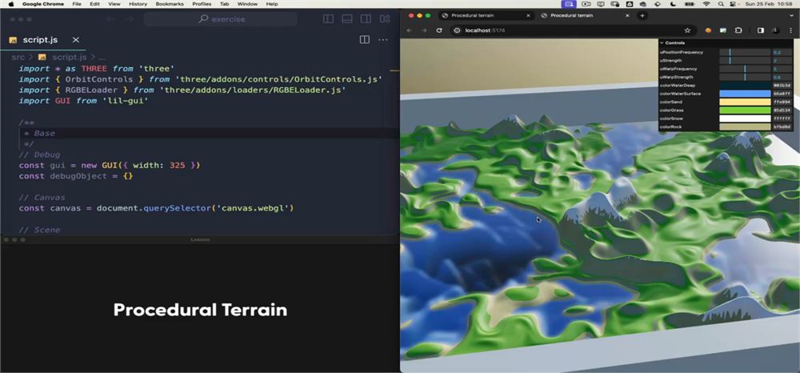This screenshot has height=373, width=800.
Task: Adjust the uPositionFrequency slider
Action: pos(744,52)
